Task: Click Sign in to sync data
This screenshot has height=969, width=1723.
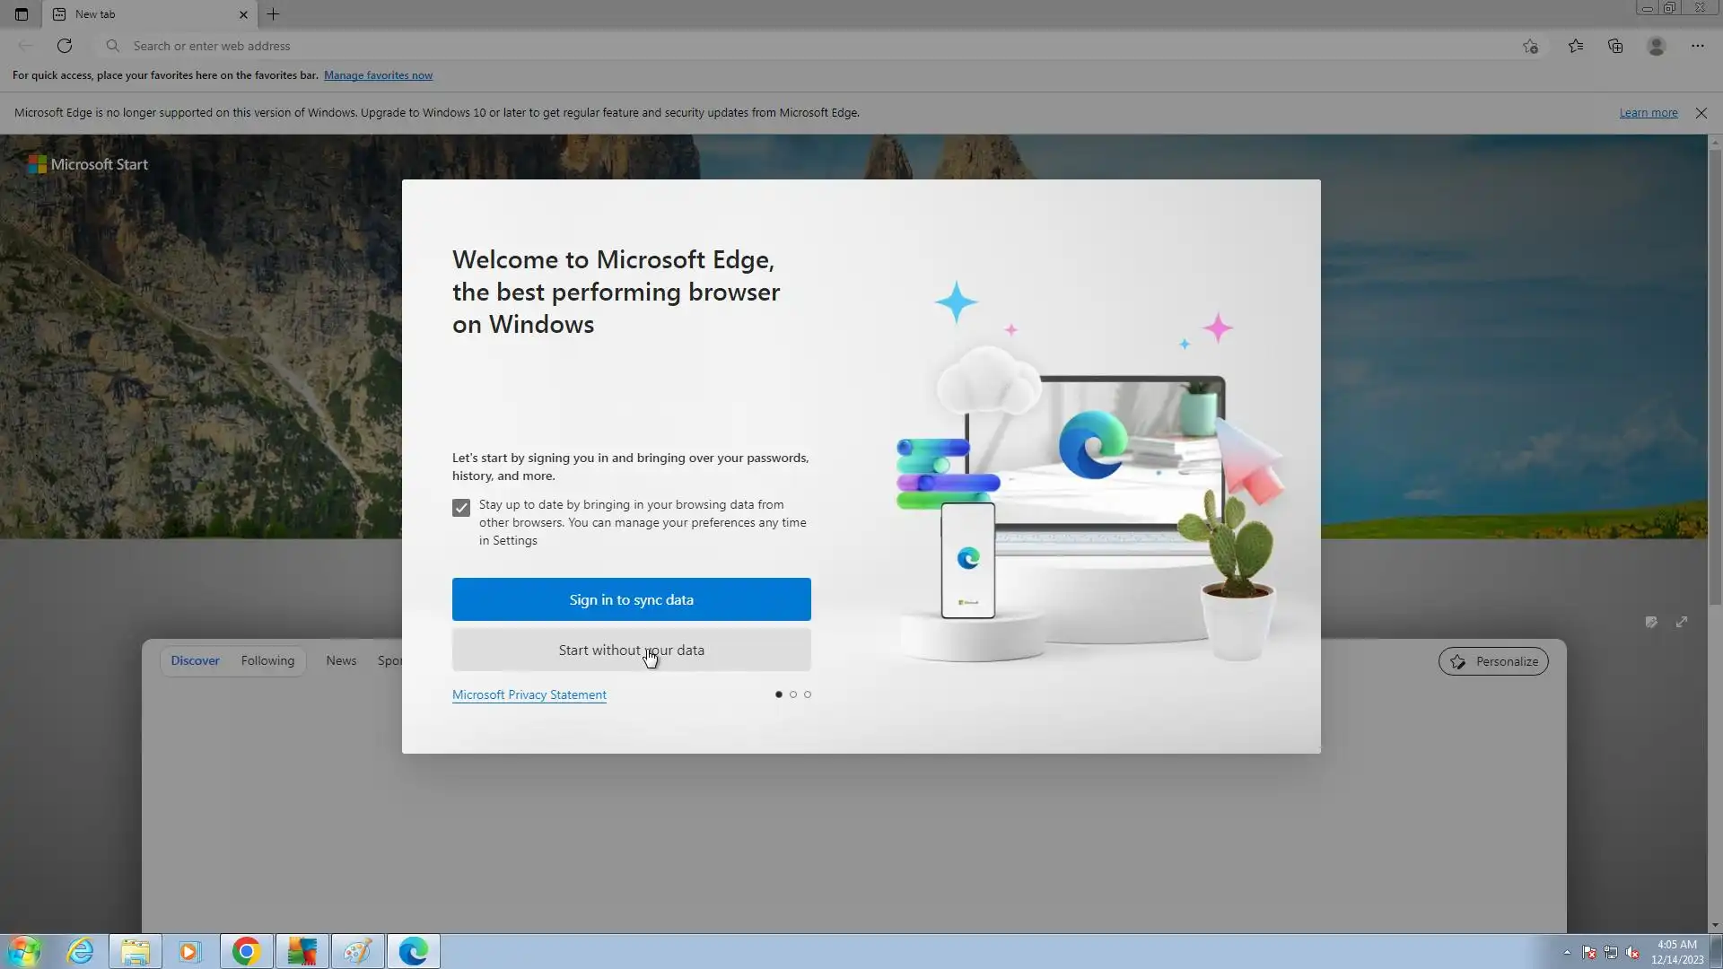Action: tap(631, 599)
